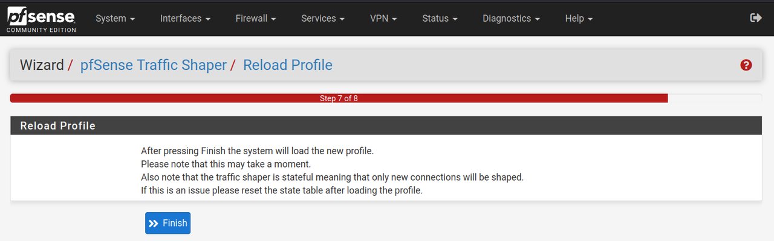This screenshot has width=774, height=241.
Task: Click the unfilled end of the progress bar
Action: pos(715,98)
